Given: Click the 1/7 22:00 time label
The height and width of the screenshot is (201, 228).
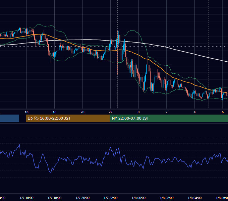Looking at the screenshot, I should tap(111, 198).
